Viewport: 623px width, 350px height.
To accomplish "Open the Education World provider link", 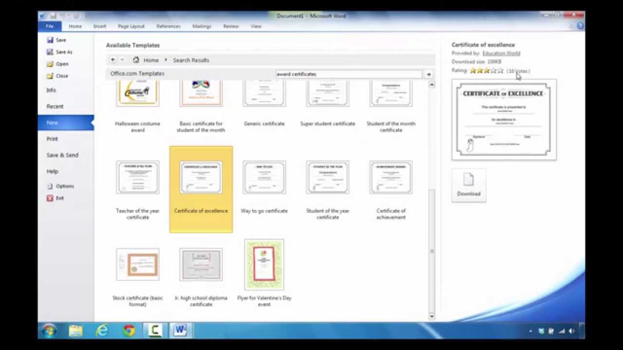I will coord(501,53).
